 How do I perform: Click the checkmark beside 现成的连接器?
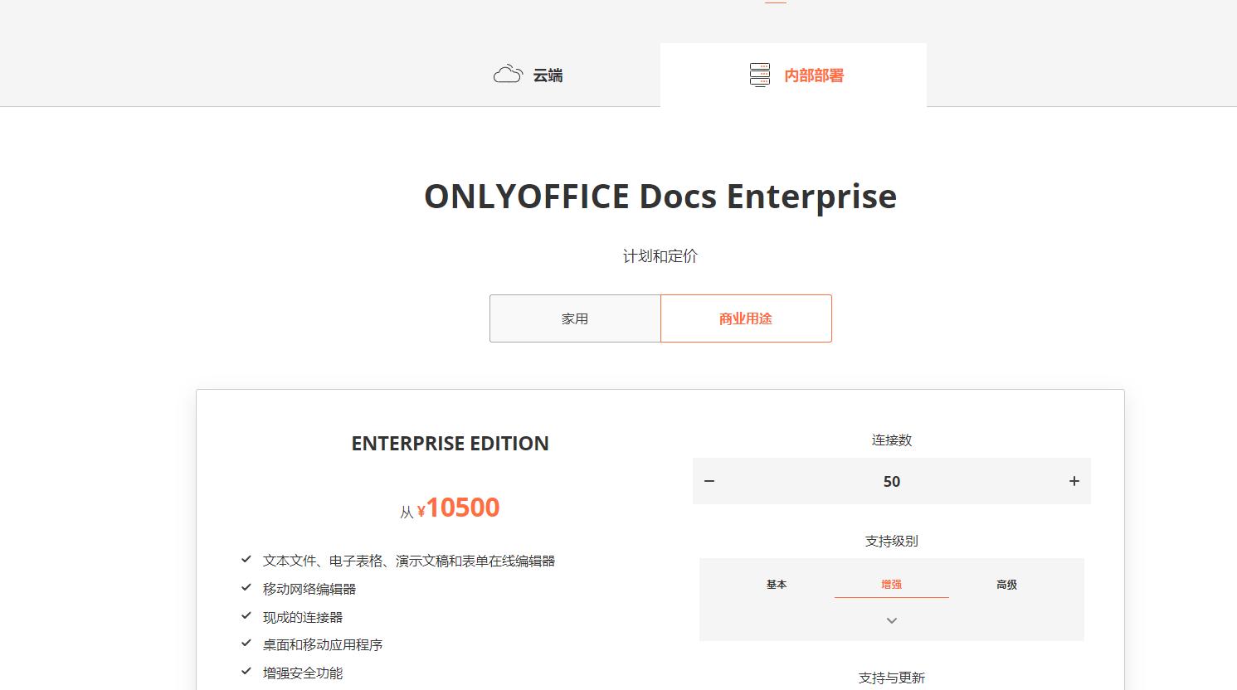[x=246, y=616]
